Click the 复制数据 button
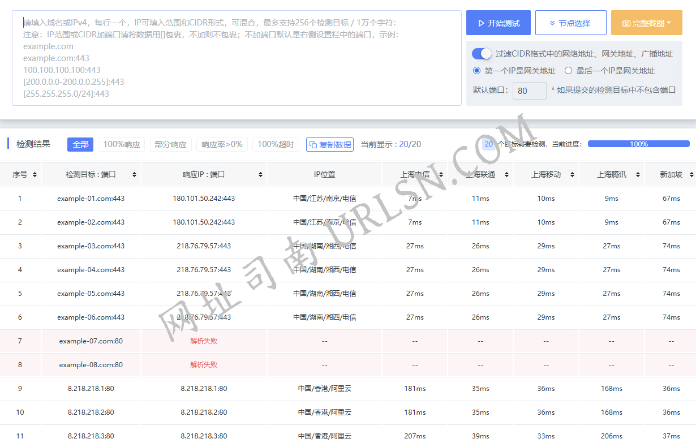Screen dimensions: 696x443 click(330, 144)
